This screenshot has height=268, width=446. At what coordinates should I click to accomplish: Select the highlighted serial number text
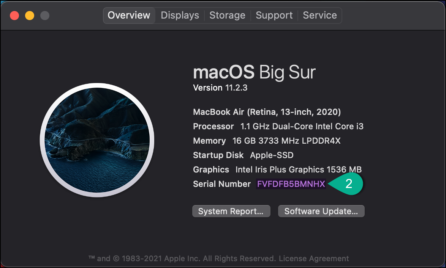(x=291, y=184)
